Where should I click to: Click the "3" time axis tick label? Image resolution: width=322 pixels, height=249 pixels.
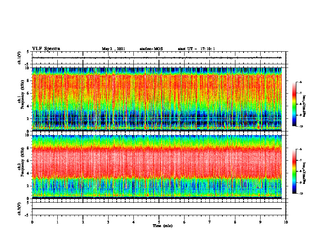pyautogui.click(x=108, y=222)
